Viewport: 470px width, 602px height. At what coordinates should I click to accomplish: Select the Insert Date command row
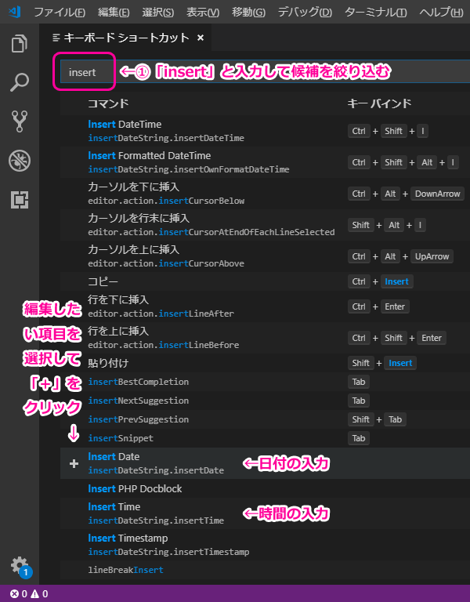tap(265, 463)
